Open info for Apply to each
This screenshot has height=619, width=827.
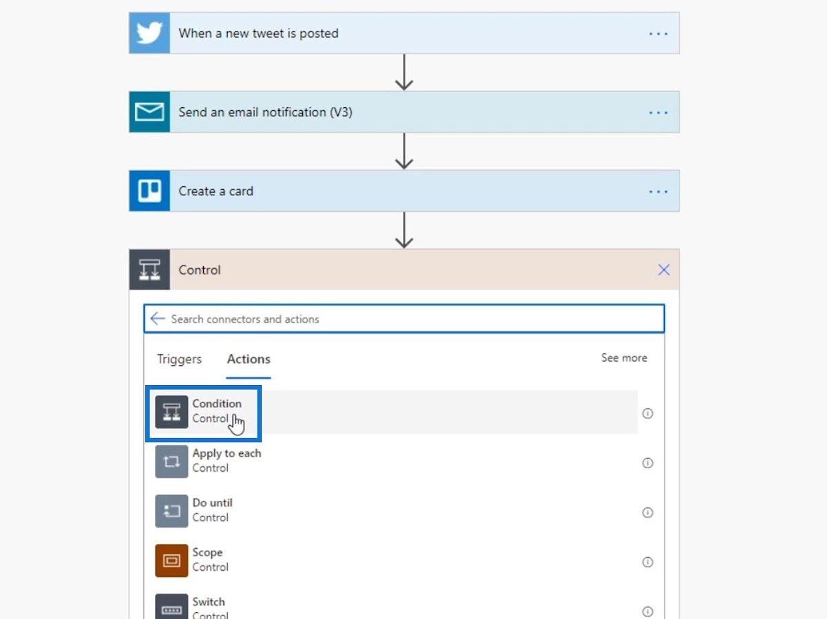click(x=647, y=463)
